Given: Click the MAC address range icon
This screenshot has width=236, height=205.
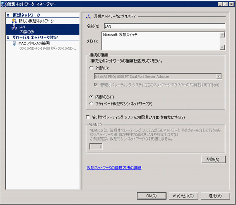Looking at the screenshot, I should (x=14, y=43).
